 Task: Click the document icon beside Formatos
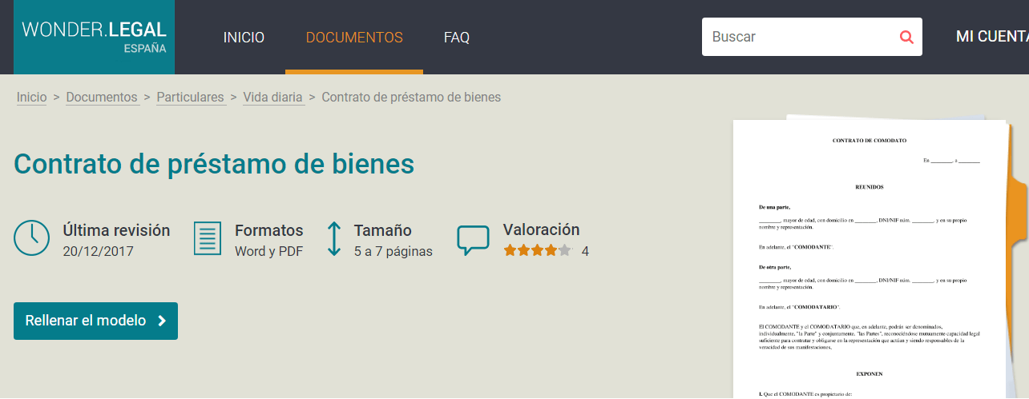click(208, 238)
